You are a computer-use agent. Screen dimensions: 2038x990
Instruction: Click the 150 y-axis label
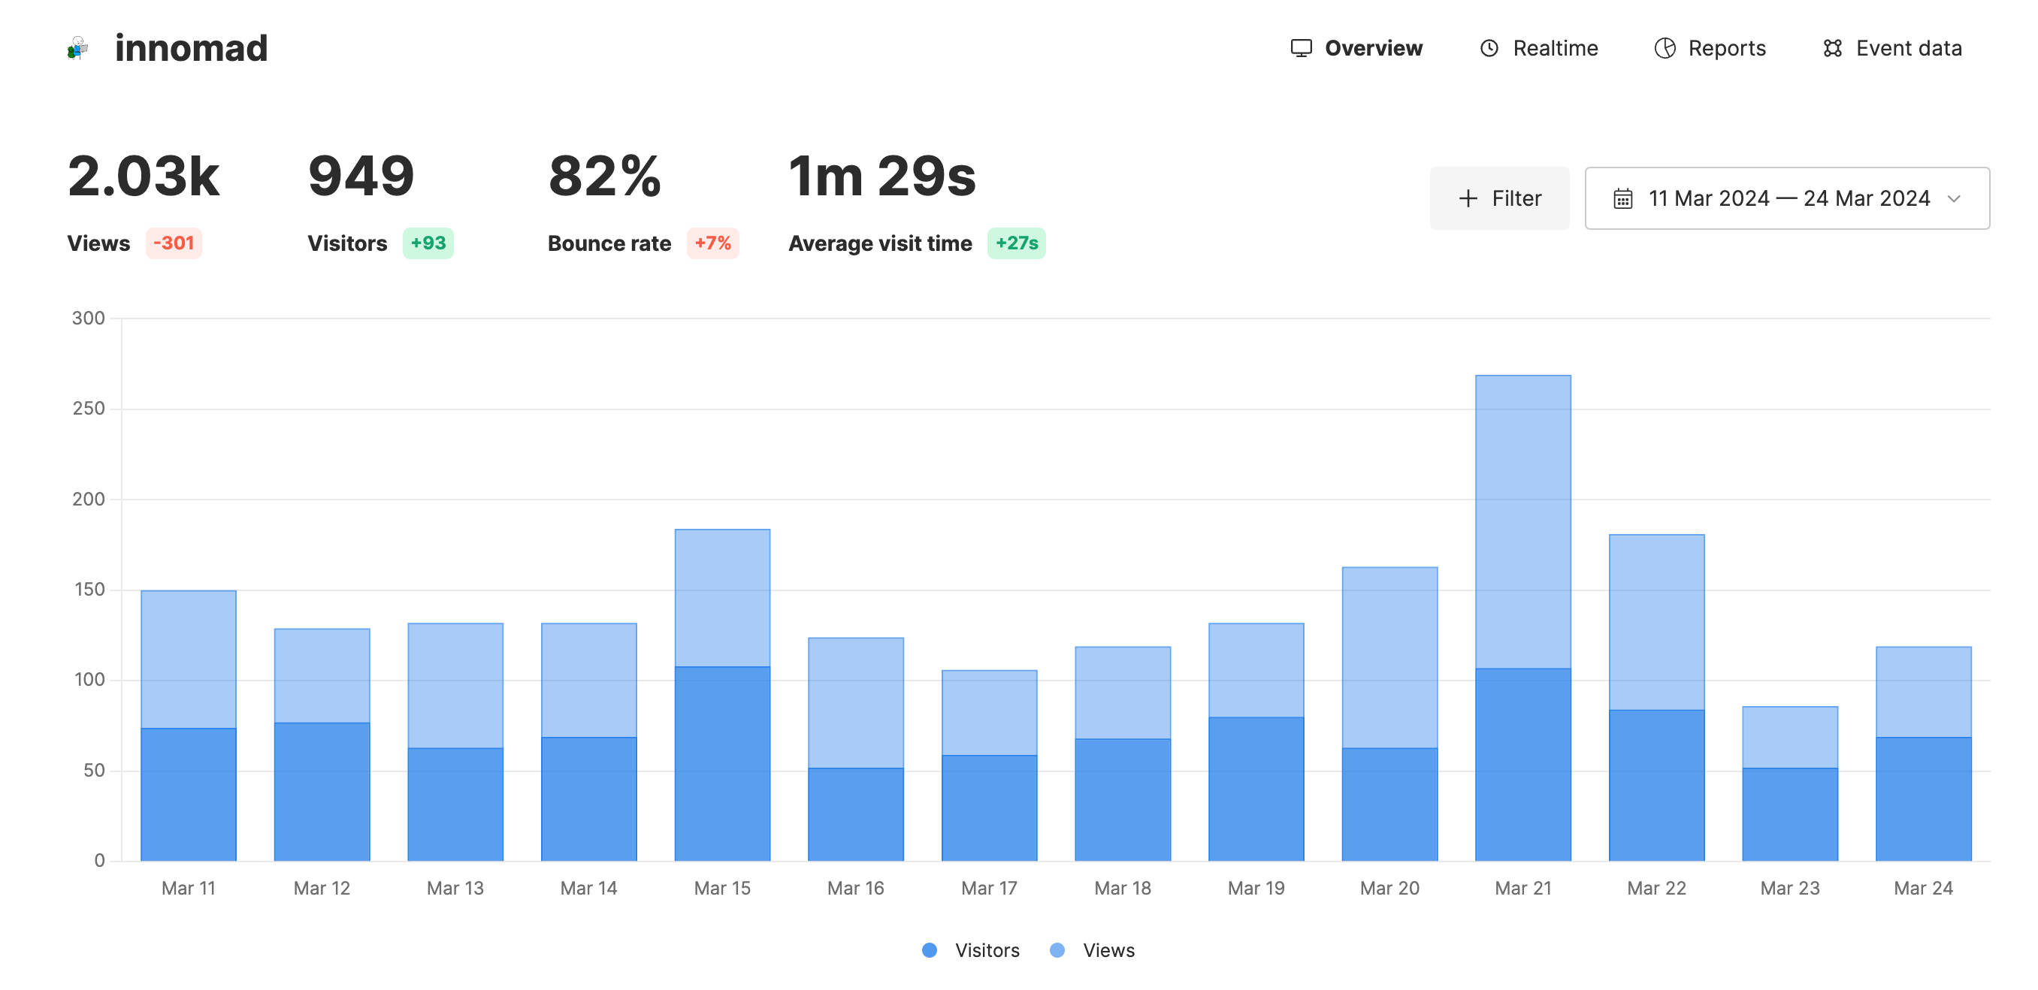click(89, 589)
